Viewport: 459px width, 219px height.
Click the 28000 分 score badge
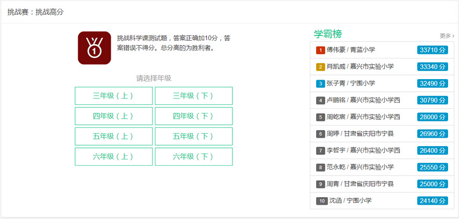pos(433,117)
